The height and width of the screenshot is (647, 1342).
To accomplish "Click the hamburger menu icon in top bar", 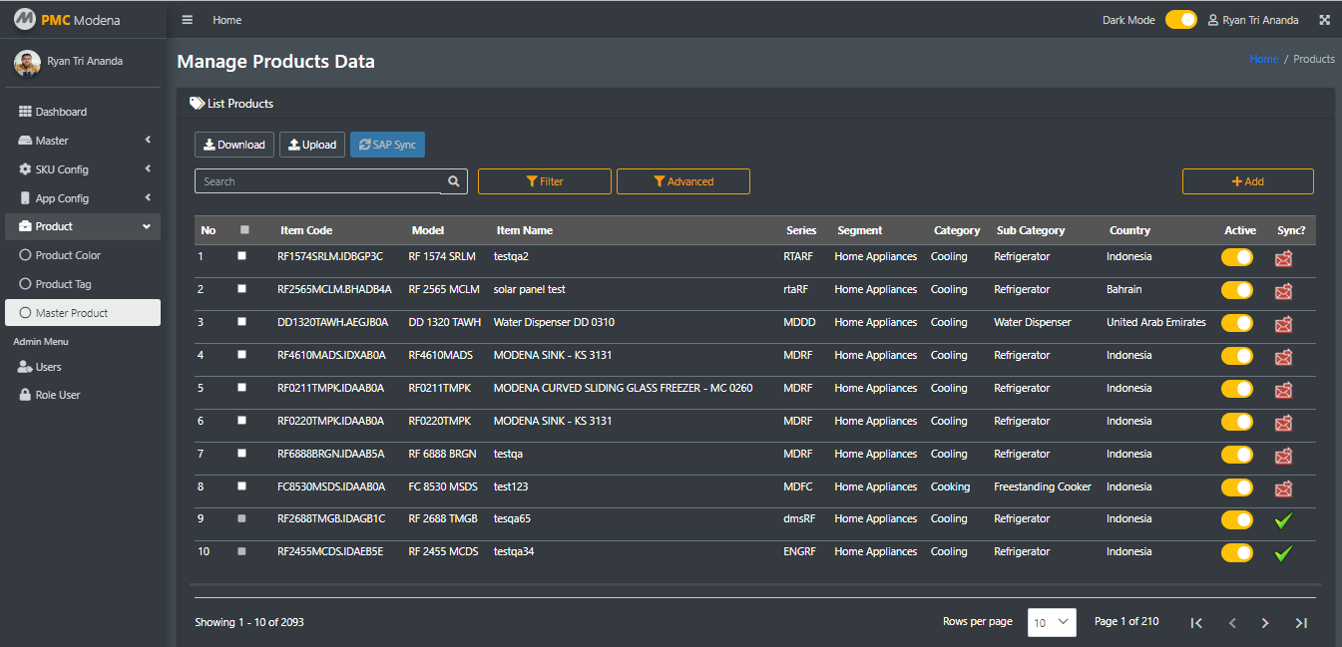I will 188,20.
